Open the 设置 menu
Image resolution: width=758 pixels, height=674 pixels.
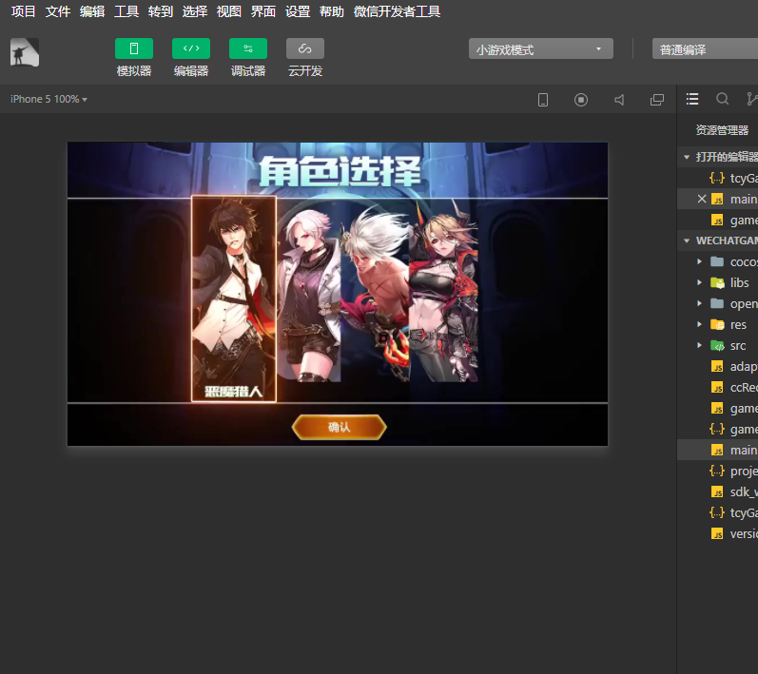pos(298,11)
